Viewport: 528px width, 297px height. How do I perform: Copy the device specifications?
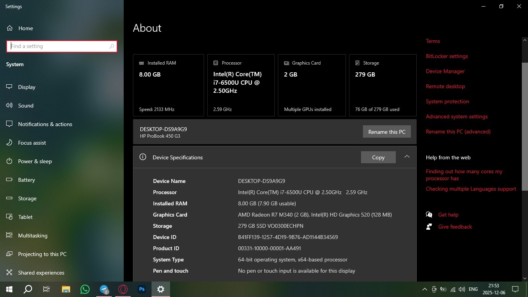pos(378,157)
